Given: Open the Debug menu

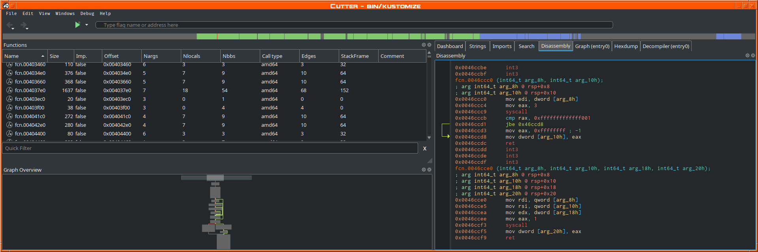Looking at the screenshot, I should point(87,13).
